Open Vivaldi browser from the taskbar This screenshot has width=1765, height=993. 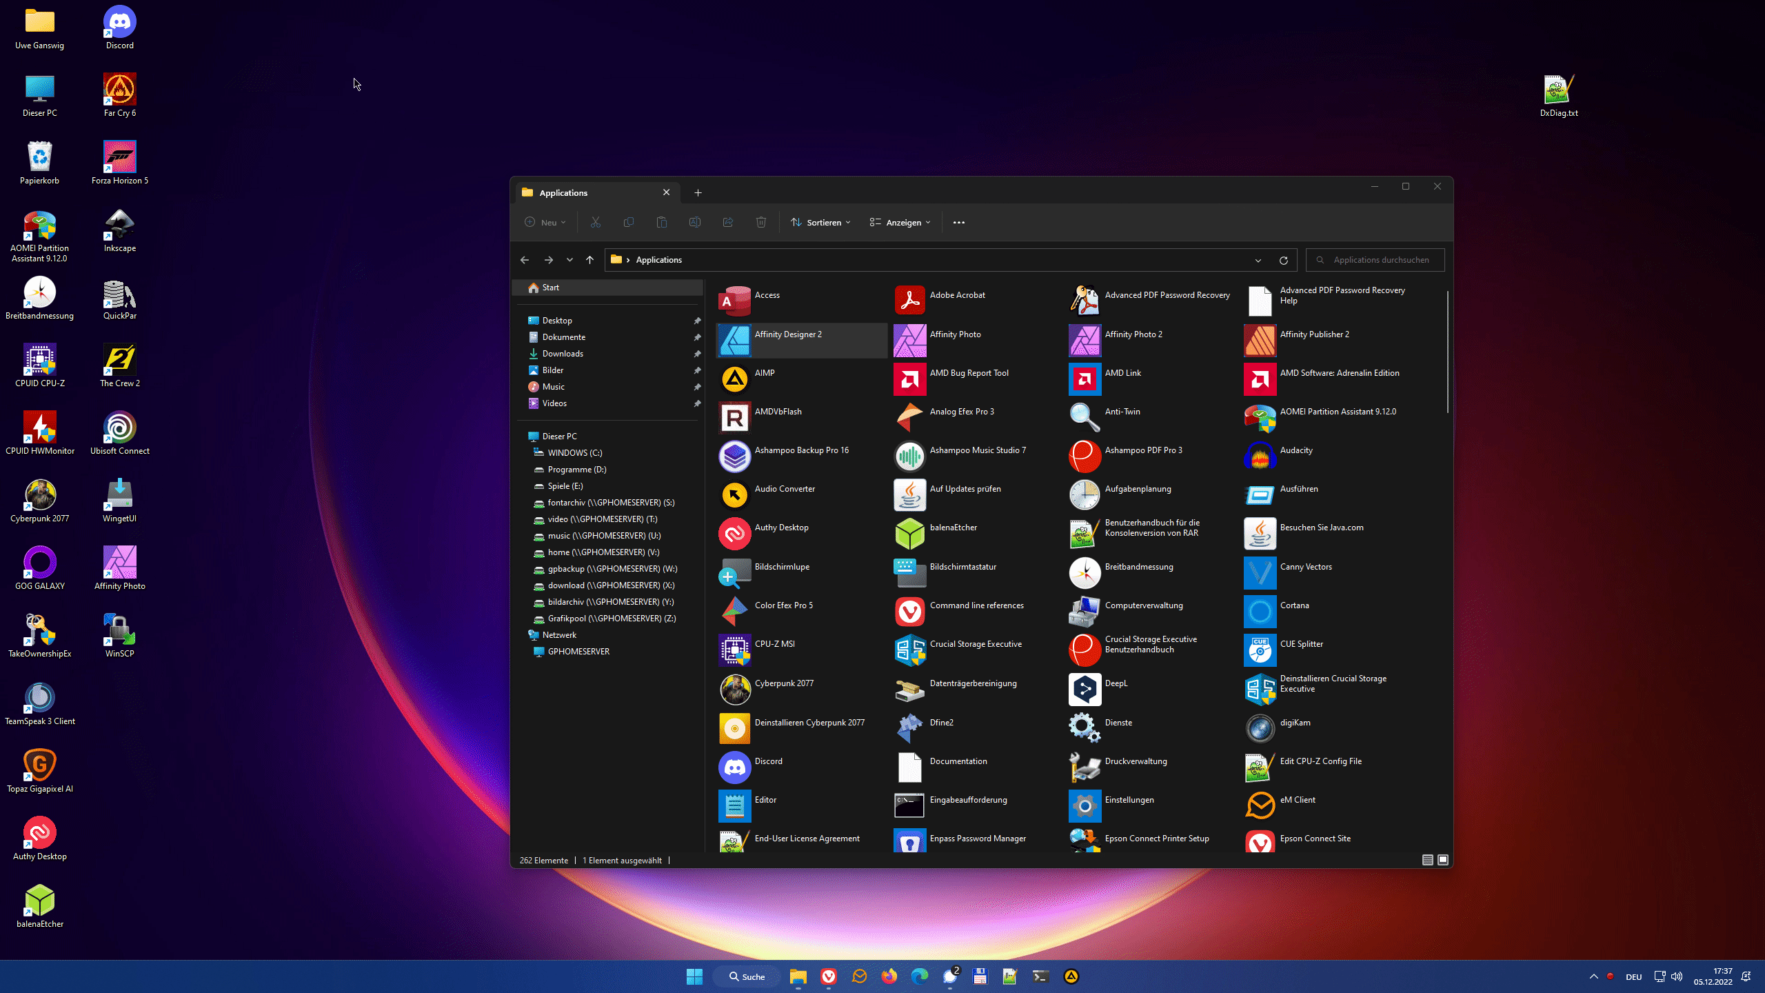click(829, 976)
